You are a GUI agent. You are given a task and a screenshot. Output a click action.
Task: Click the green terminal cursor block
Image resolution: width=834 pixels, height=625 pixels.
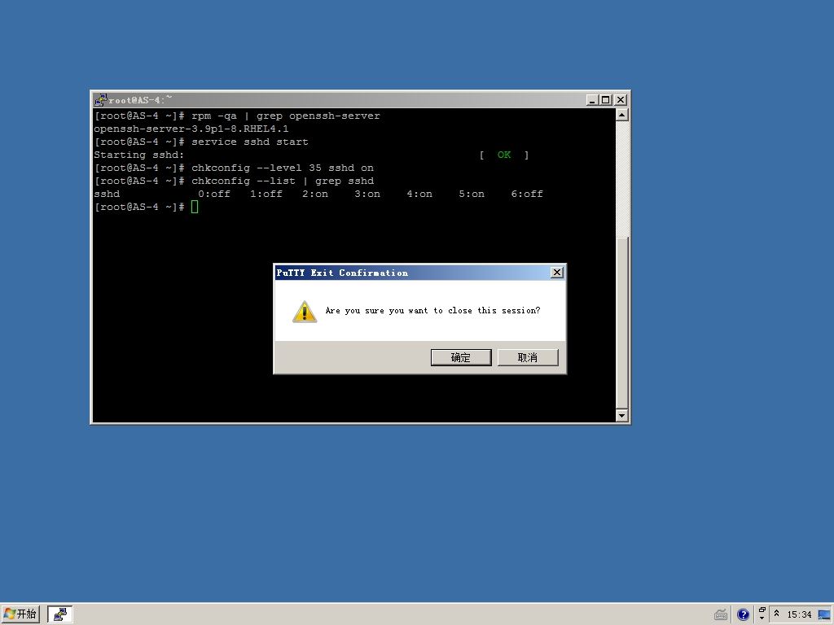point(195,207)
